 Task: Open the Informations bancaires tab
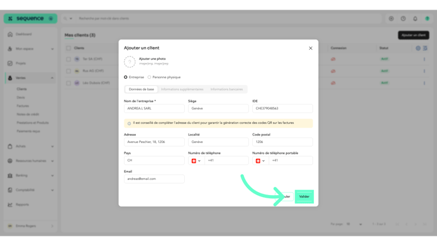click(227, 89)
